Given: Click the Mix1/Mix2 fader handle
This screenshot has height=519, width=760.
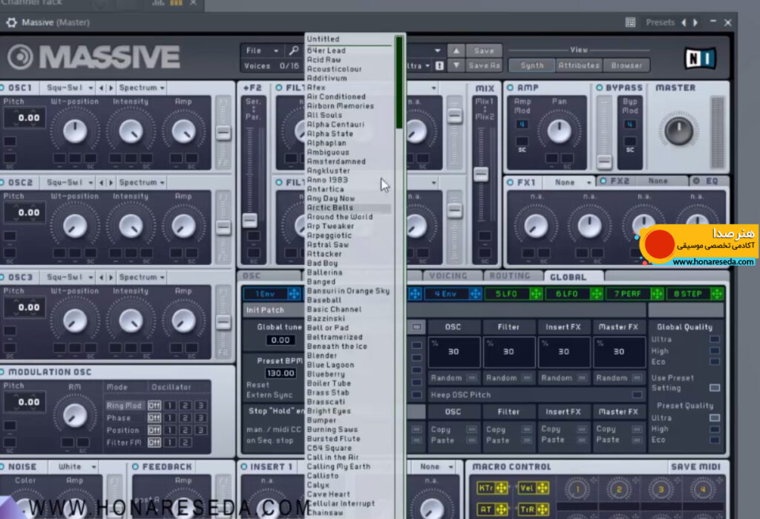Looking at the screenshot, I should pos(481,174).
